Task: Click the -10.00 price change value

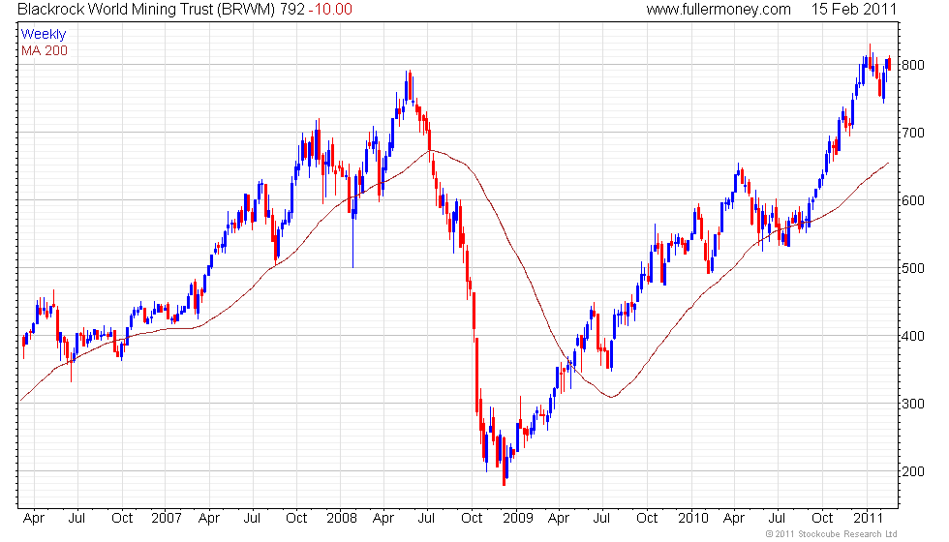Action: tap(330, 9)
